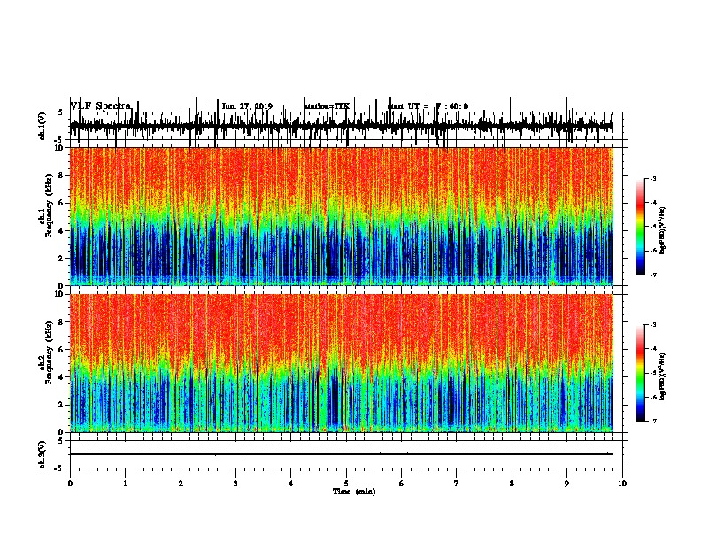Click the "VLF Spectra" plot title

point(101,105)
